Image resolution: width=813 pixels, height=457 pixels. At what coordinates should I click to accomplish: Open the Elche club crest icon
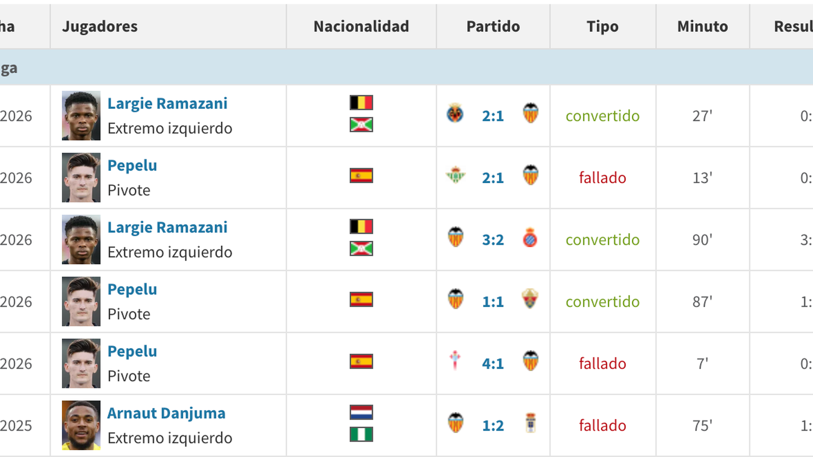click(x=531, y=301)
